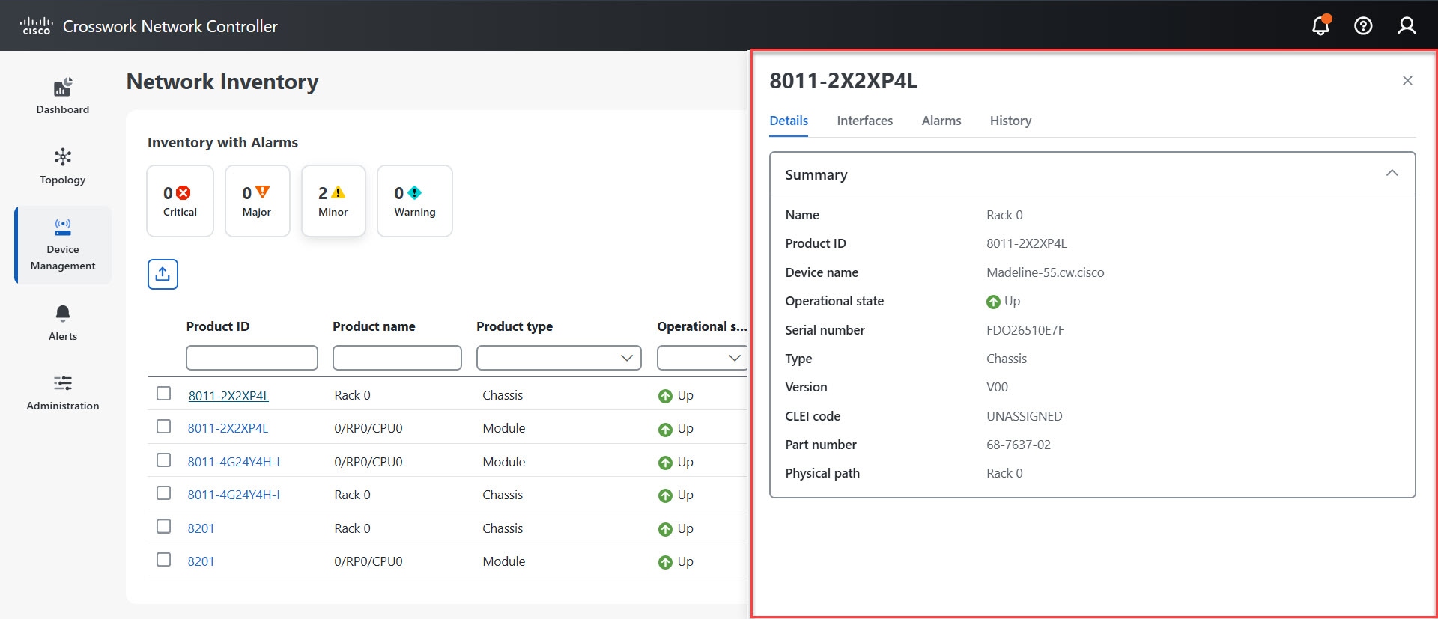The height and width of the screenshot is (619, 1438).
Task: Click the Crosswork Network Controller title
Action: pyautogui.click(x=170, y=26)
